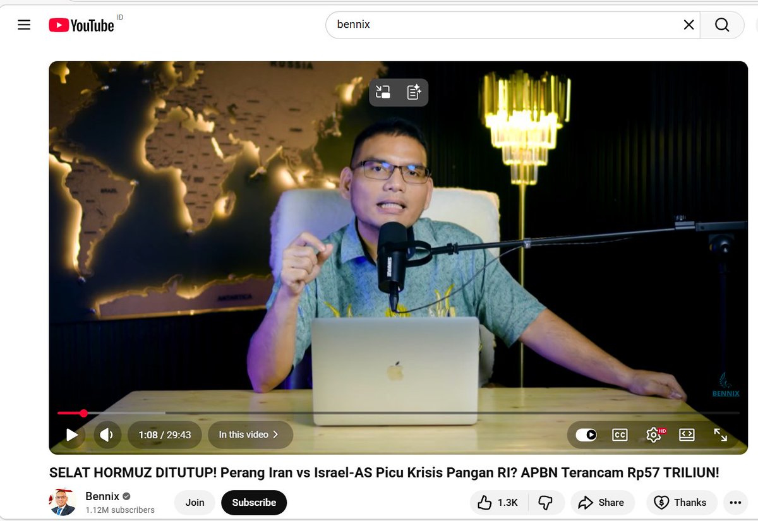Go to YouTube home via logo
The width and height of the screenshot is (758, 521).
pyautogui.click(x=81, y=25)
